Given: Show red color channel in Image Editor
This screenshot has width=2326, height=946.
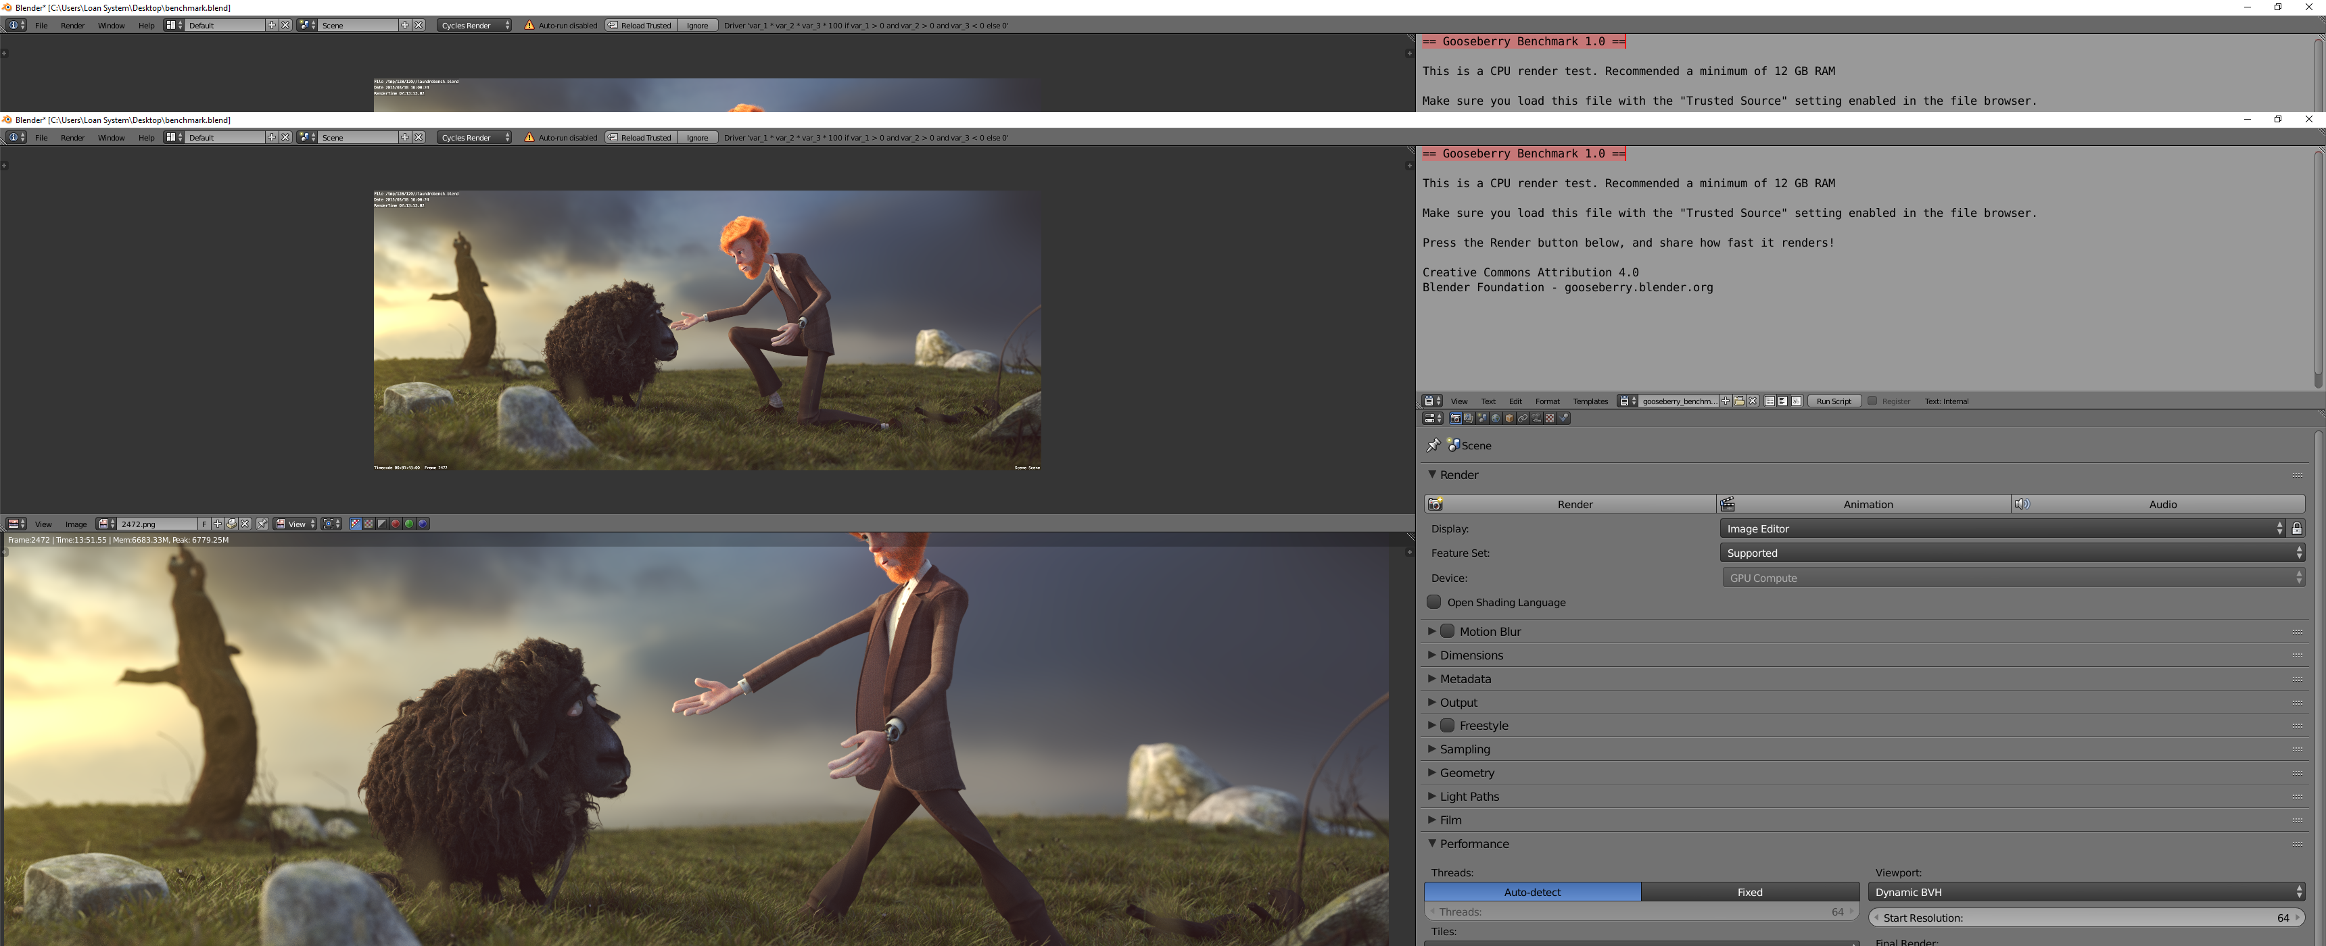Looking at the screenshot, I should click(396, 524).
